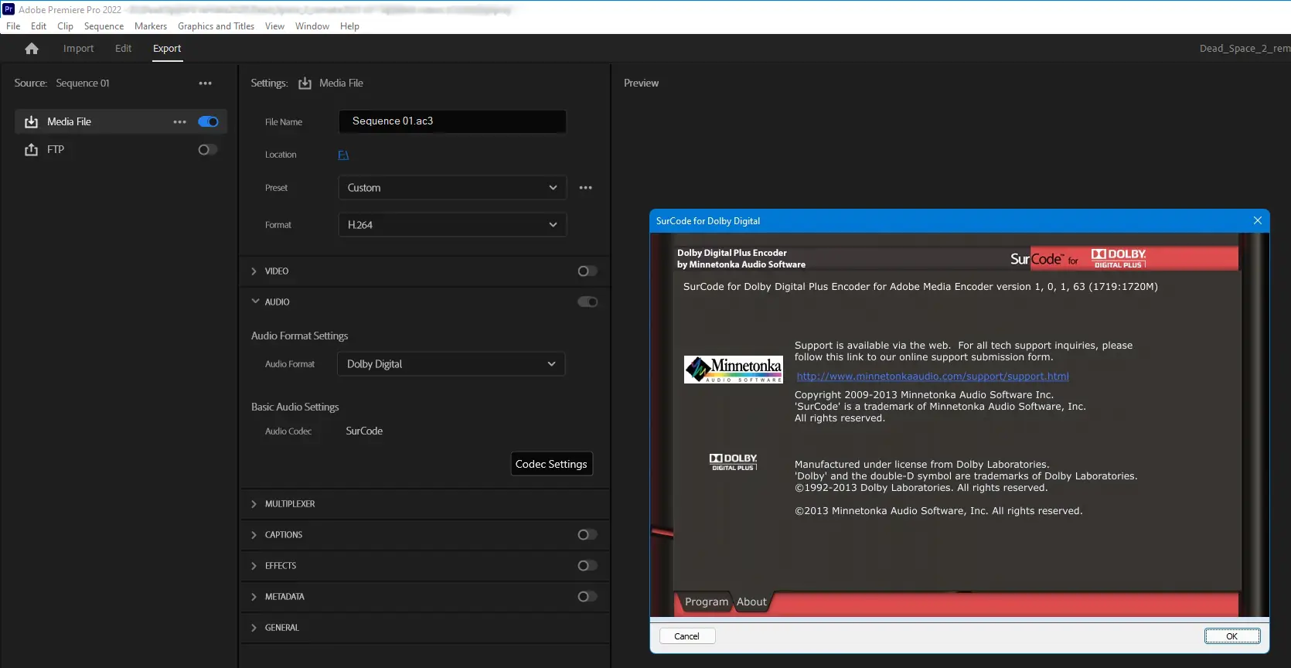The height and width of the screenshot is (668, 1291).
Task: Click the Audio Format Settings heading
Action: pyautogui.click(x=299, y=336)
